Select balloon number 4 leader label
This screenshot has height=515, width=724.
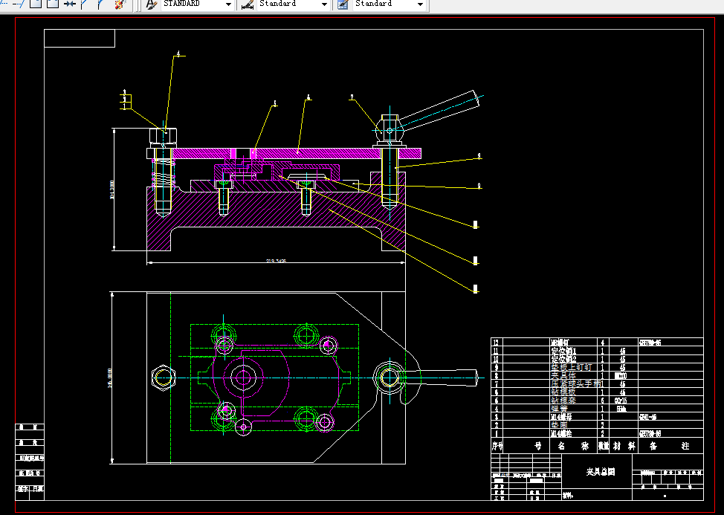(178, 54)
